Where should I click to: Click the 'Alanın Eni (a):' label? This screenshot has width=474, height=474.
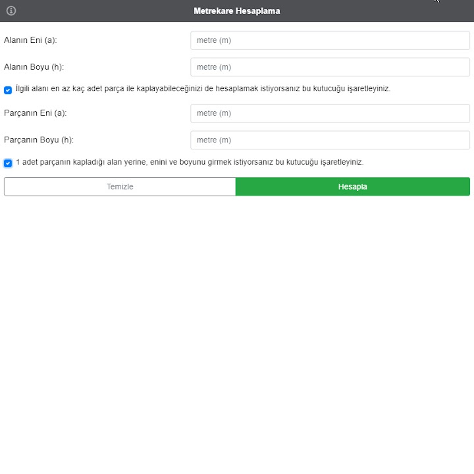[x=30, y=40]
